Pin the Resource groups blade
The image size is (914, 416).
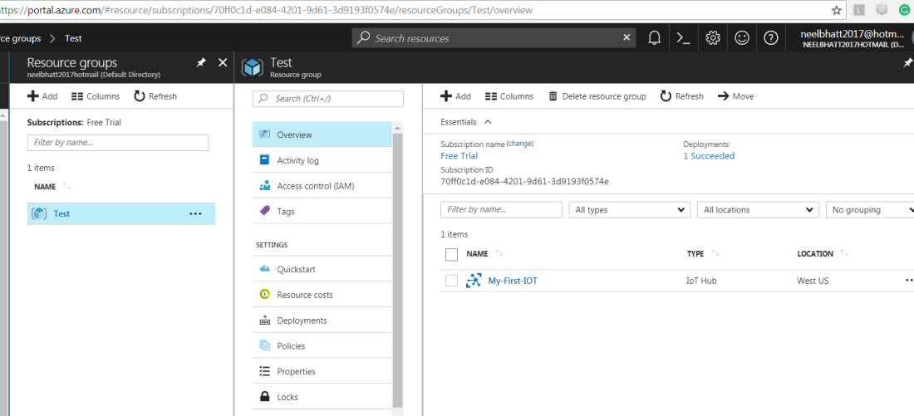201,63
